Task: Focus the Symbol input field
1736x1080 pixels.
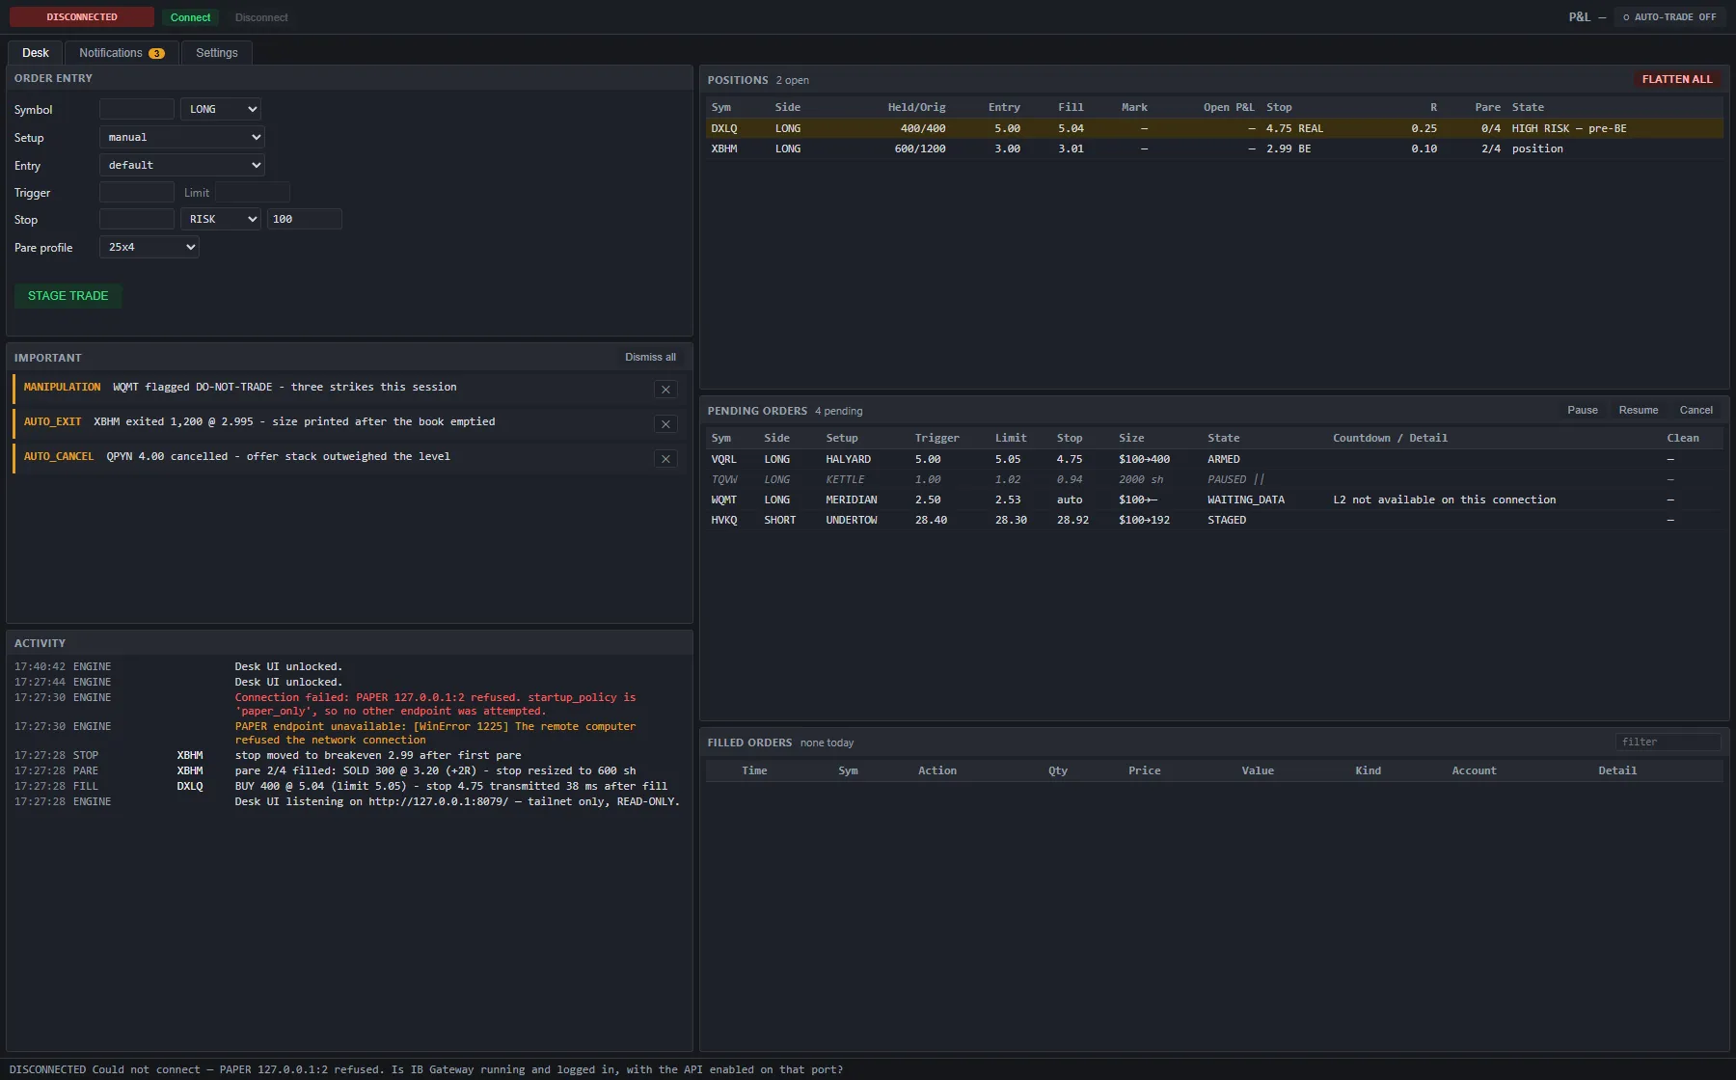Action: pos(137,109)
